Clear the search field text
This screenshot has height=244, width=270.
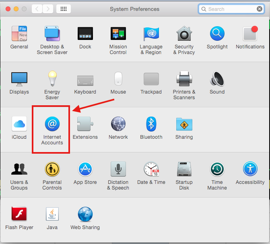tap(260, 9)
